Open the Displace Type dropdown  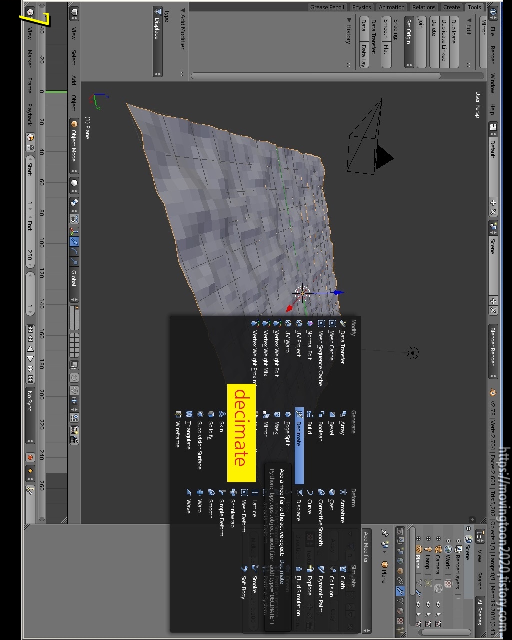tap(158, 42)
